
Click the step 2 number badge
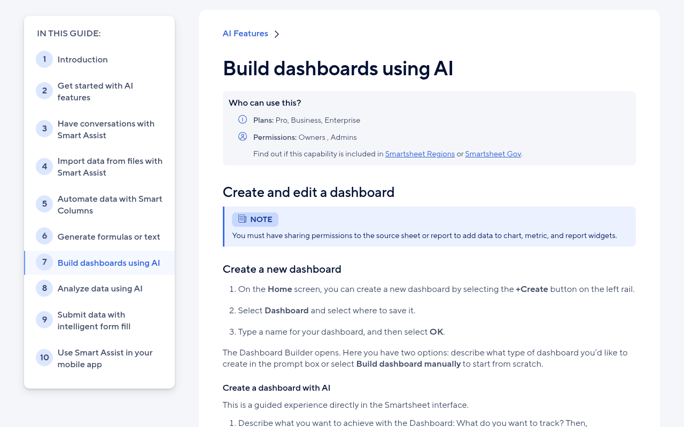[x=44, y=91]
